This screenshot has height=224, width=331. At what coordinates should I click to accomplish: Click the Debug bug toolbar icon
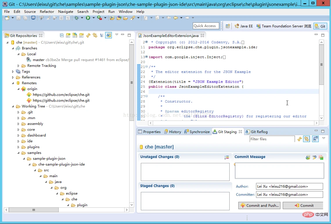76,18
